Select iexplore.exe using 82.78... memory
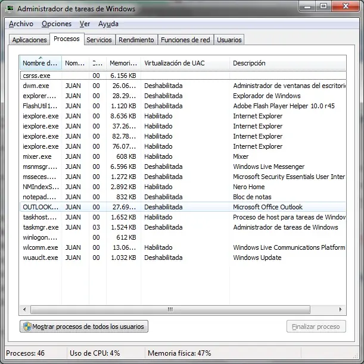 (x=183, y=136)
